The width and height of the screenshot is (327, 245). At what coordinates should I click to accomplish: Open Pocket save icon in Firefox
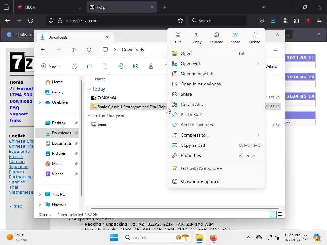coord(262,20)
